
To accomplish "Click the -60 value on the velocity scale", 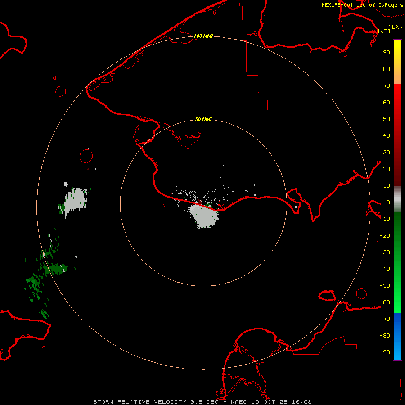I will [x=385, y=302].
